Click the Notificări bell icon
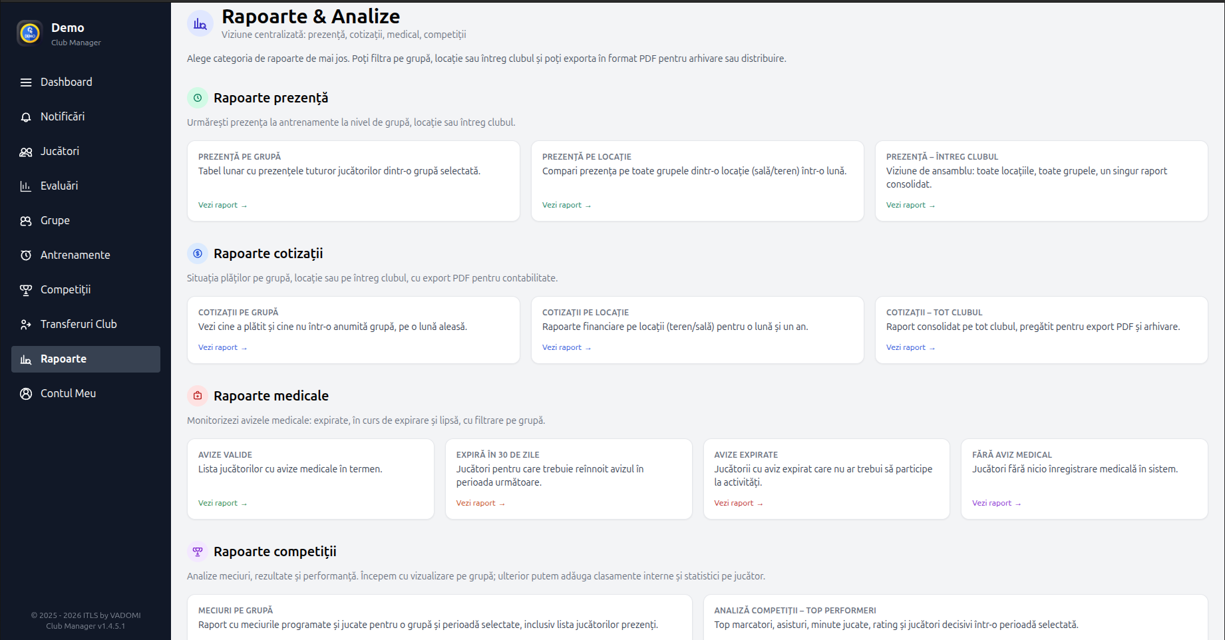The width and height of the screenshot is (1225, 640). coord(26,117)
